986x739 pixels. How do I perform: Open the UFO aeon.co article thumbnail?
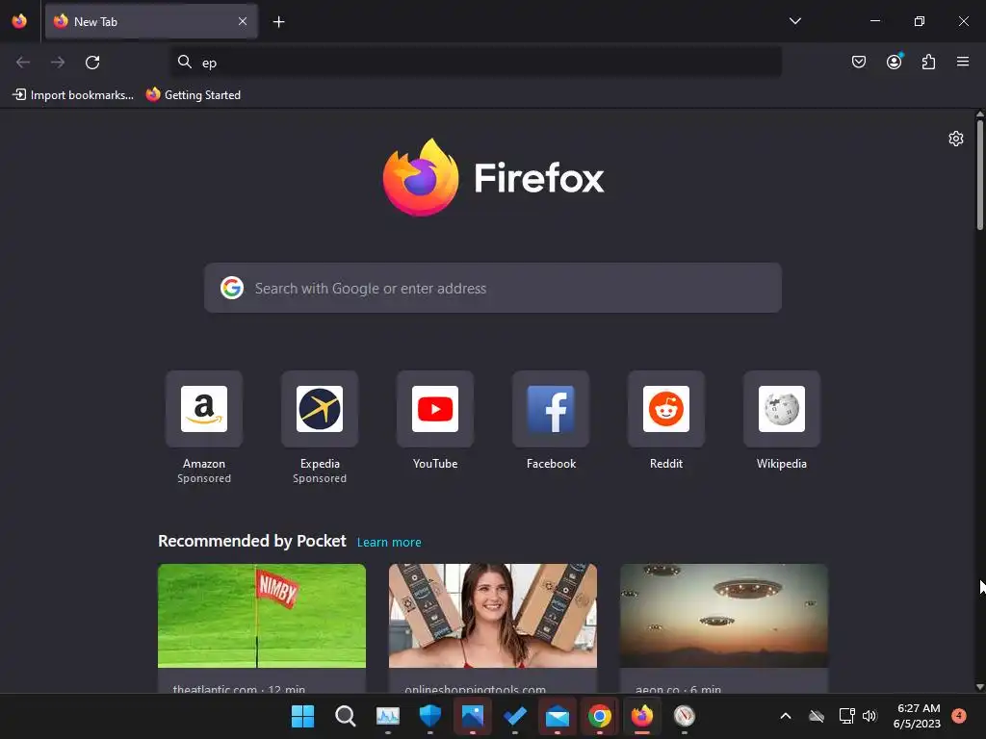[724, 616]
